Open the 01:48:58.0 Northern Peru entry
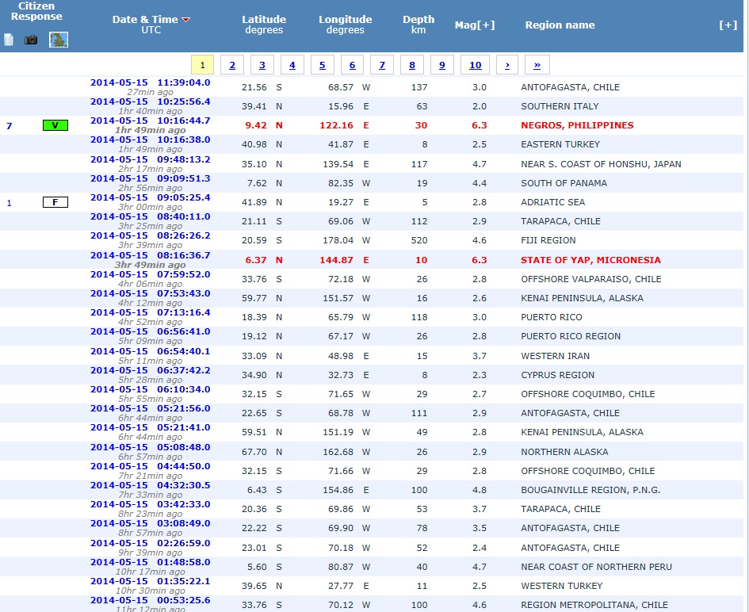This screenshot has width=749, height=612. pos(151,563)
